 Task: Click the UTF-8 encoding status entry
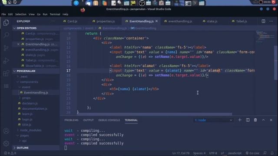[213, 153]
